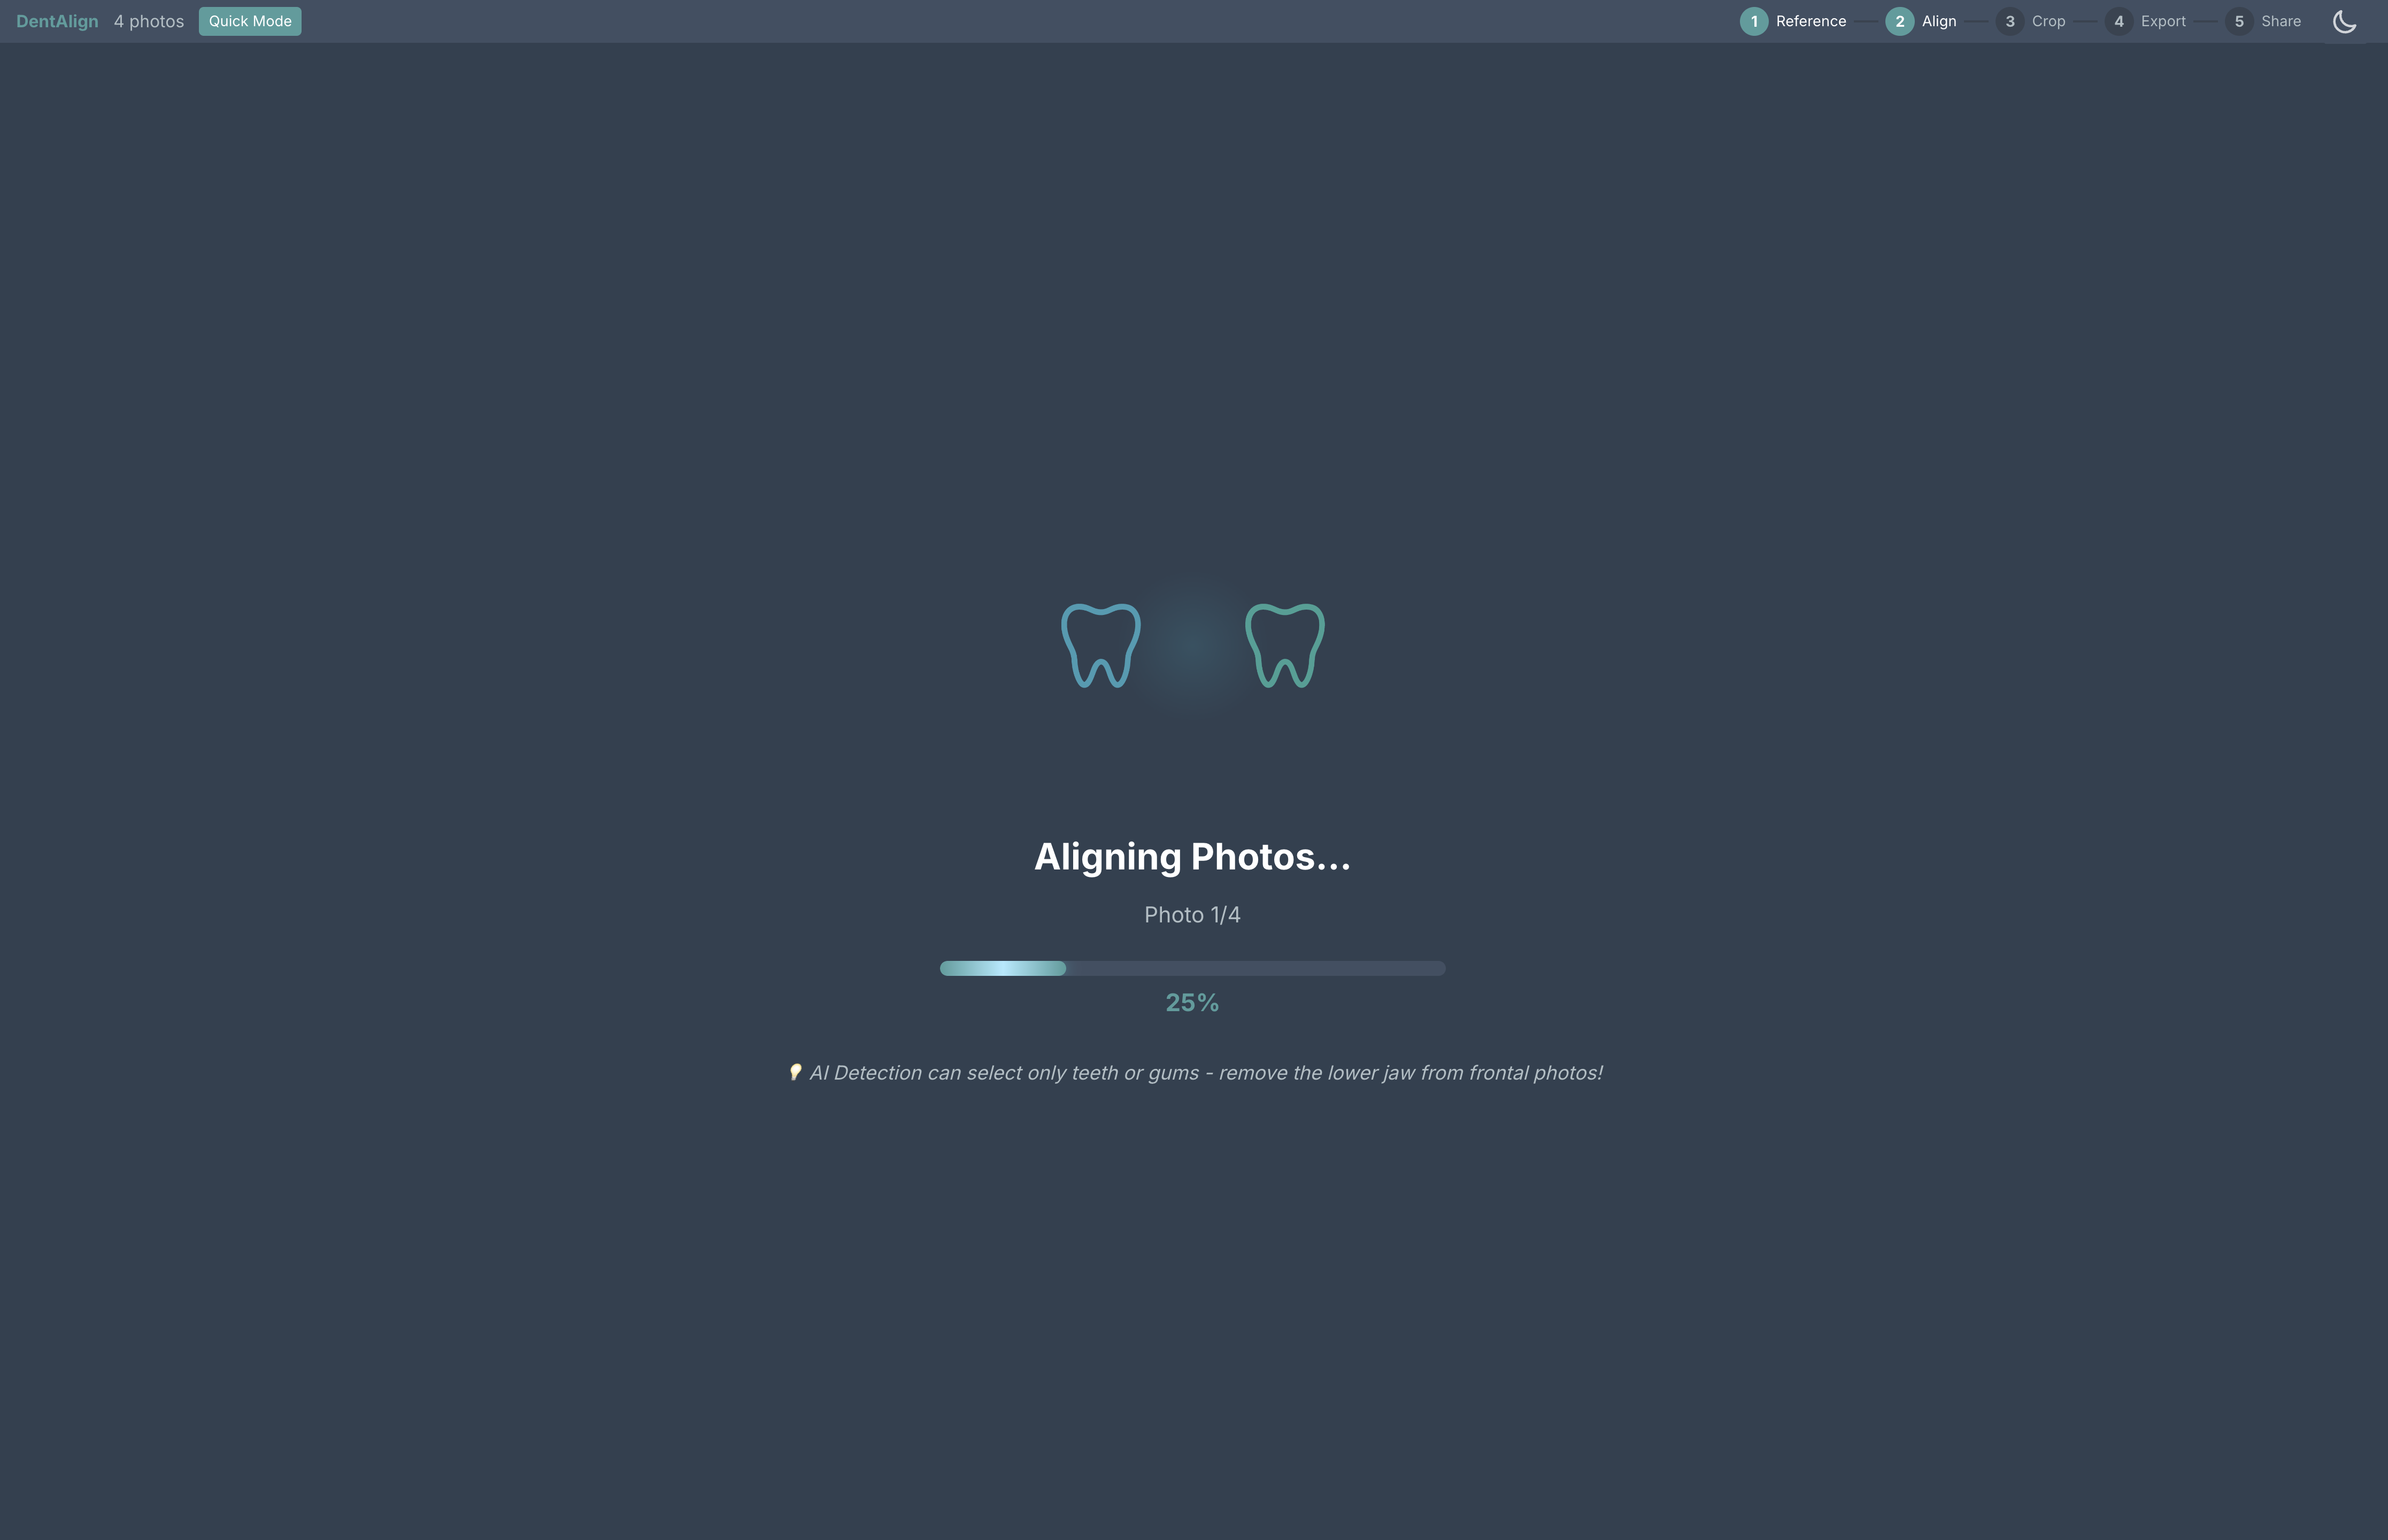2388x1540 pixels.
Task: Click the 4 photos count label
Action: (149, 22)
